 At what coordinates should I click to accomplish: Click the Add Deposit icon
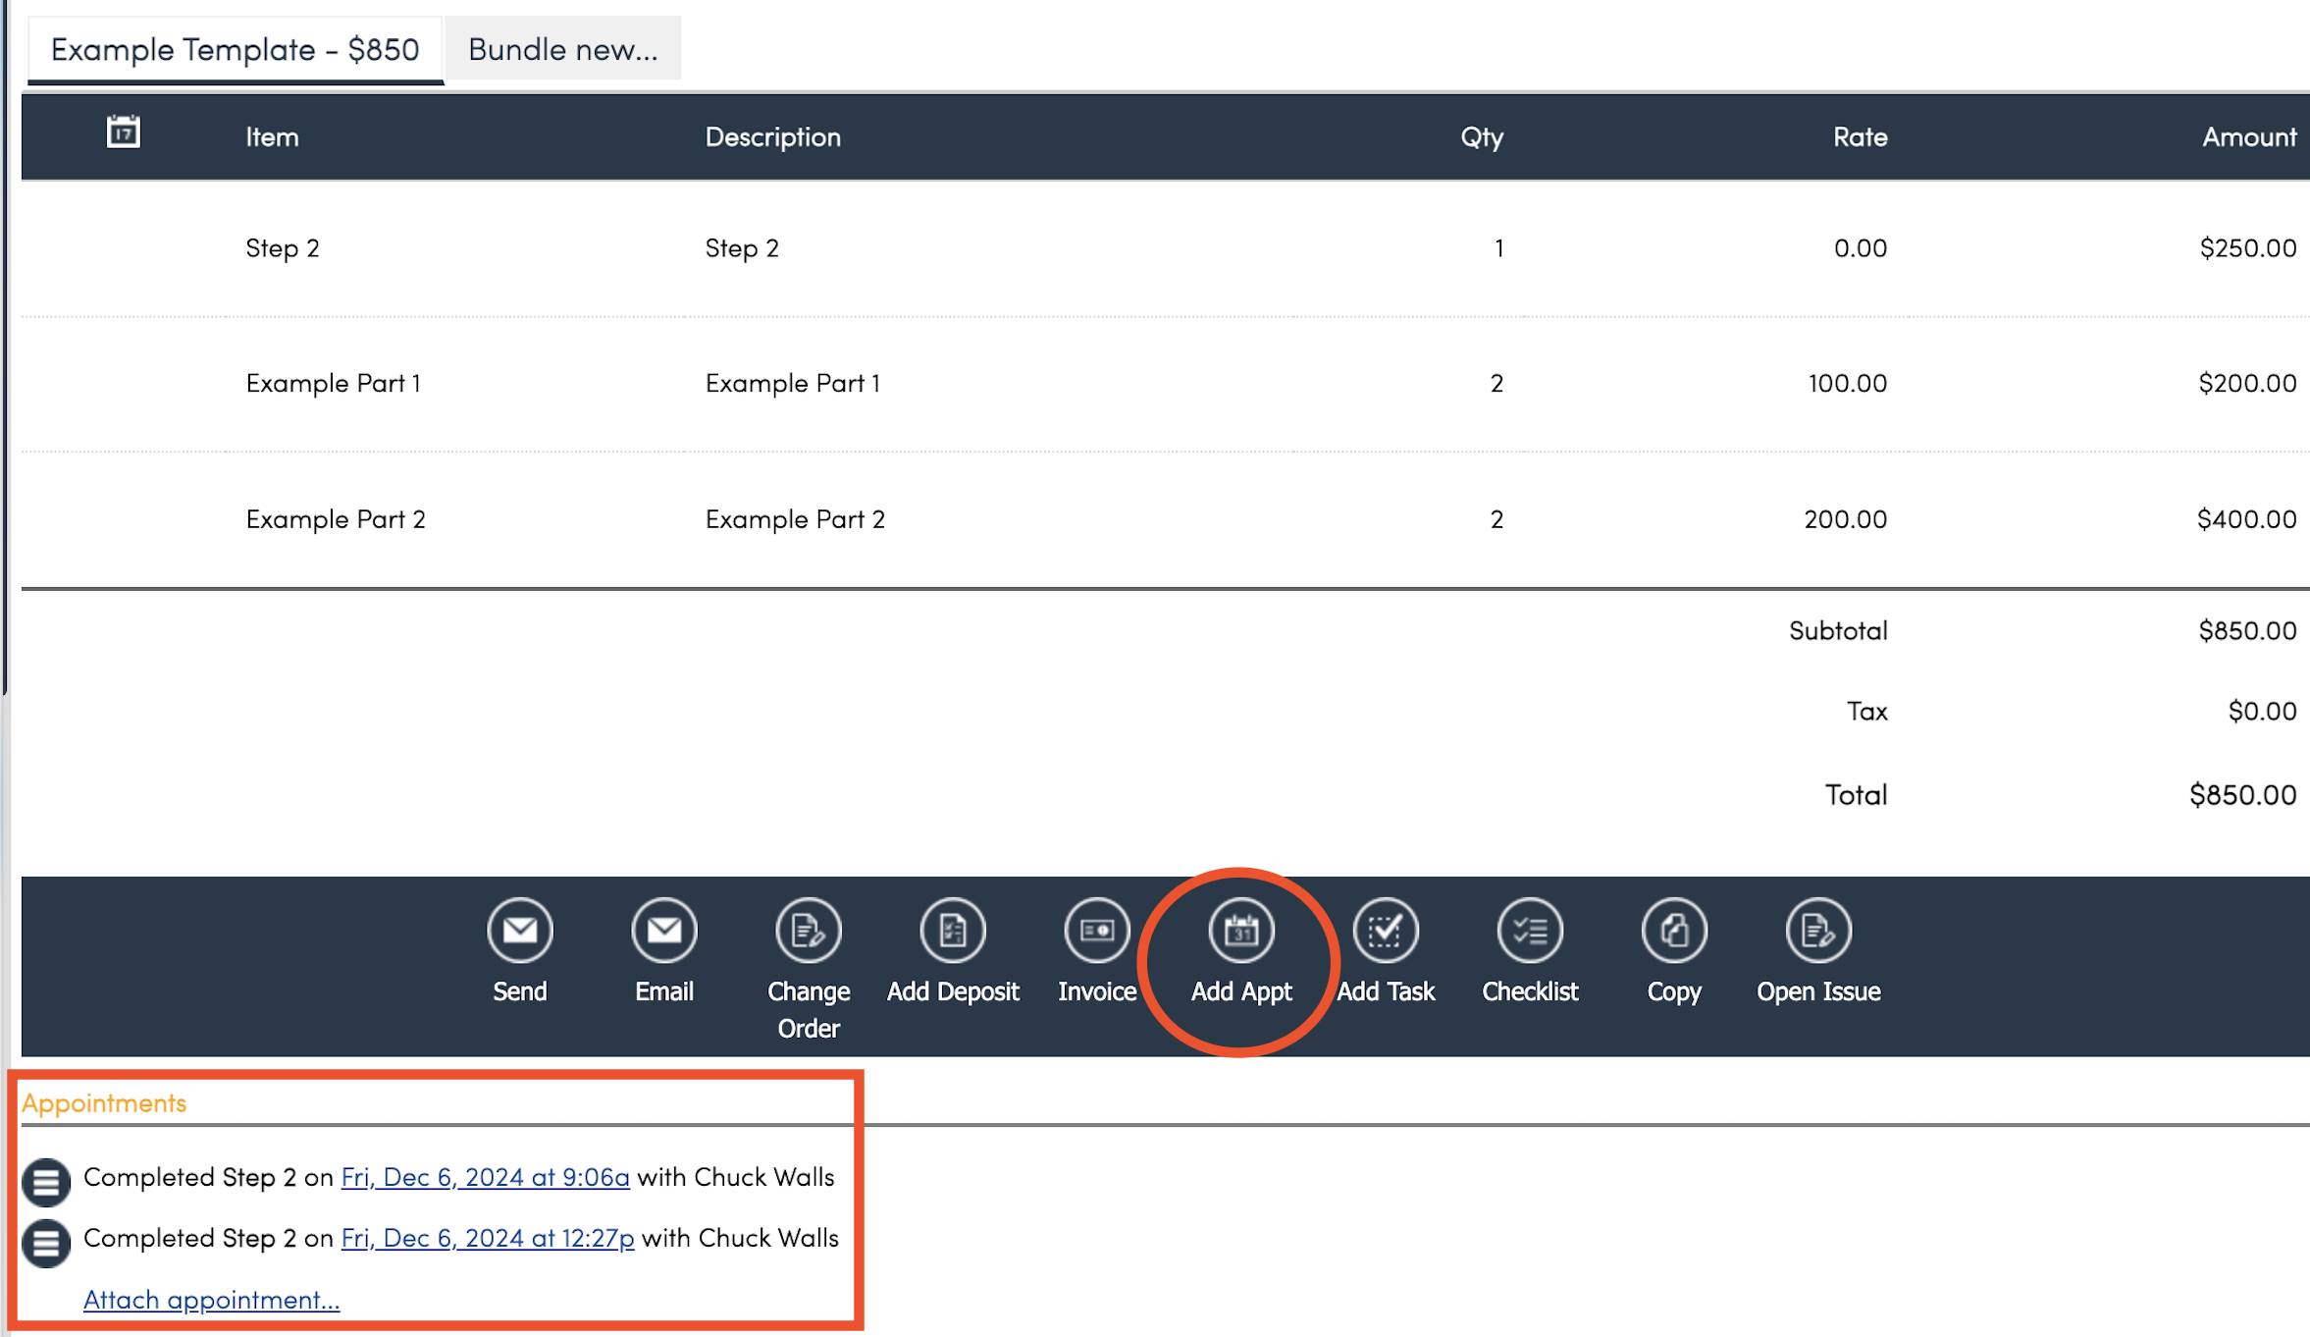[952, 930]
